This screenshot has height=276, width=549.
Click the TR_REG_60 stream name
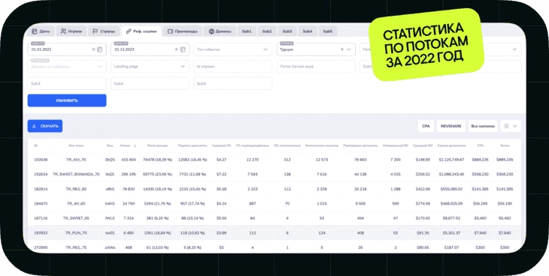tap(76, 189)
